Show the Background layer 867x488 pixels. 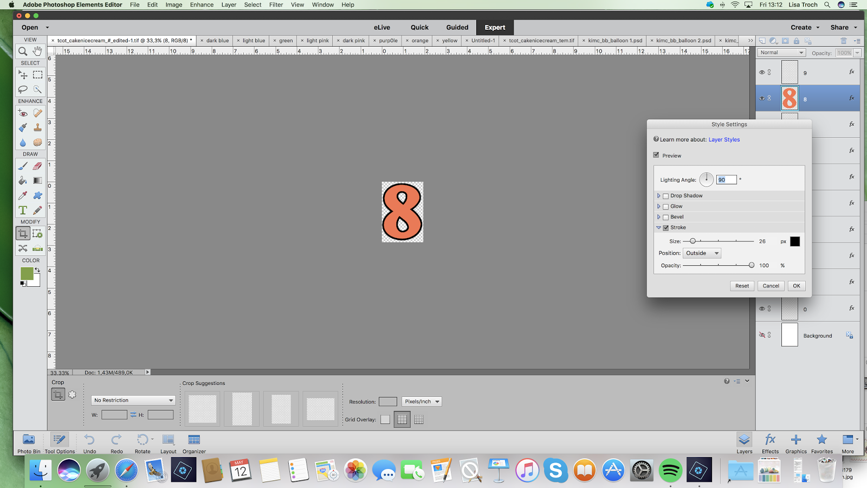pyautogui.click(x=762, y=335)
